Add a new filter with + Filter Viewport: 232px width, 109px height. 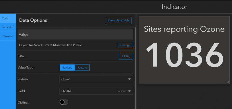pyautogui.click(x=126, y=56)
